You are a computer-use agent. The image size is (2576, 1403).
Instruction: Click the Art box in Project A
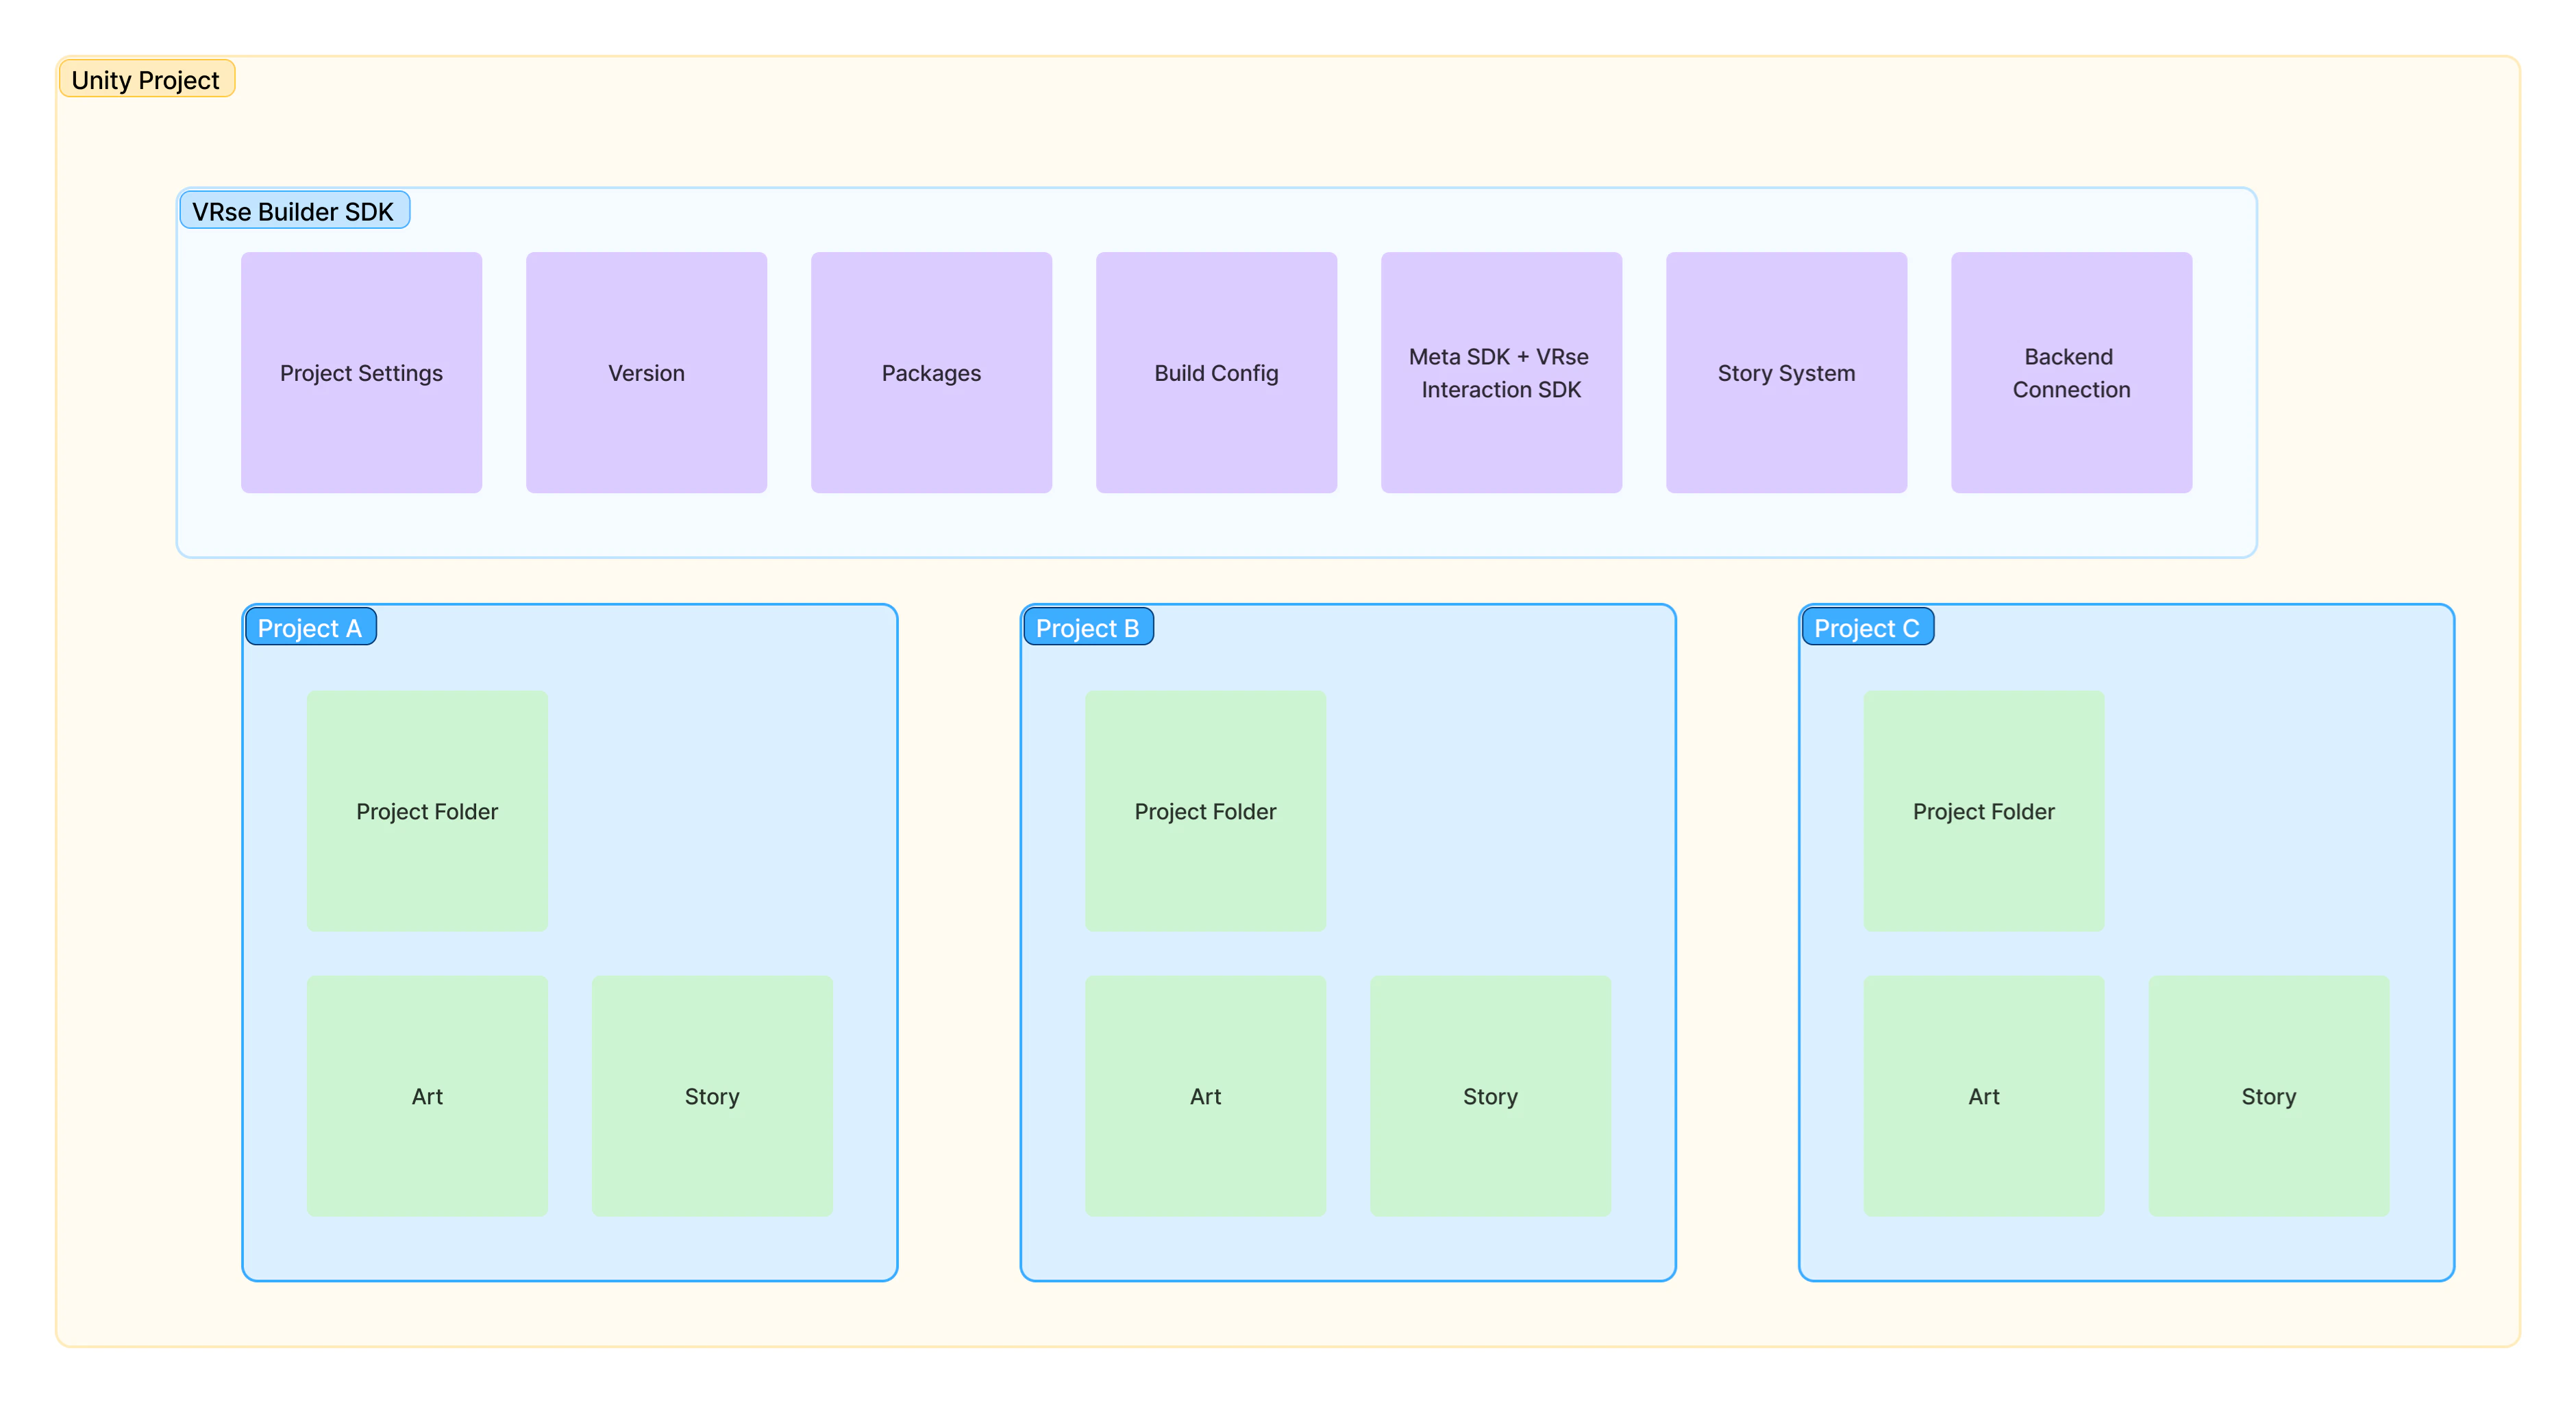427,1096
